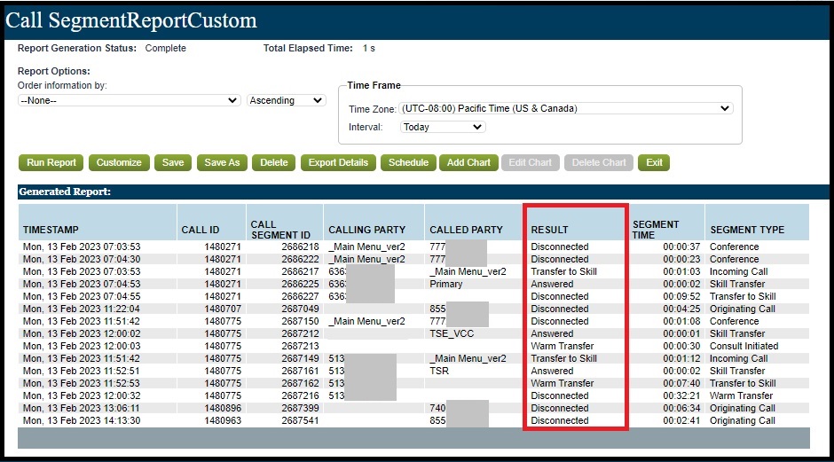
Task: Select segment ID 2687212 cell
Action: [x=300, y=333]
